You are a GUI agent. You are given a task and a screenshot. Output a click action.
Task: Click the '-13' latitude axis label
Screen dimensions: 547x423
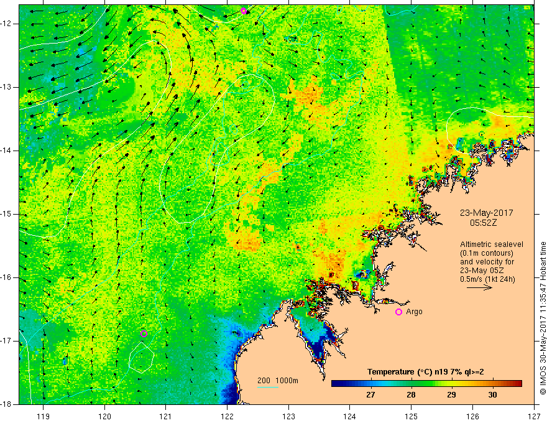point(7,87)
